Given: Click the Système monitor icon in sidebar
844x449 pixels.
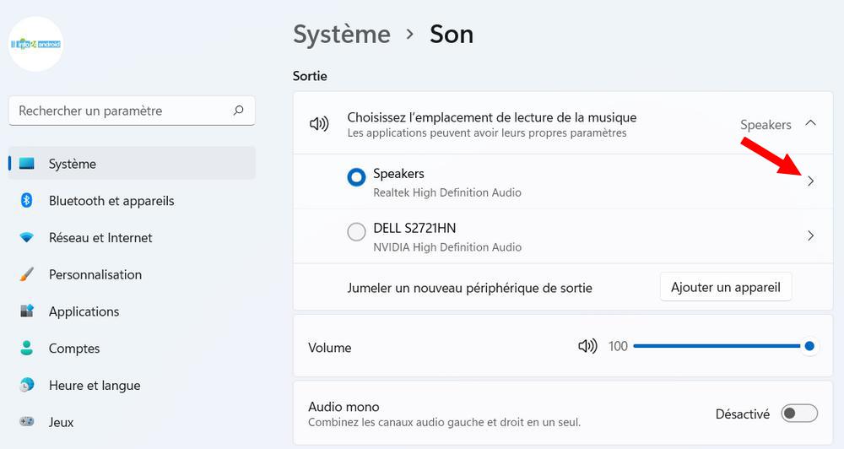Looking at the screenshot, I should (27, 163).
